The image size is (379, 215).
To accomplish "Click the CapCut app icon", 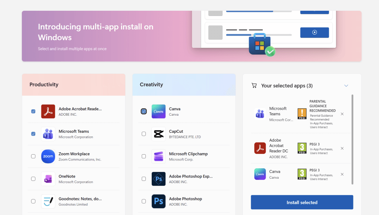I will tap(158, 134).
